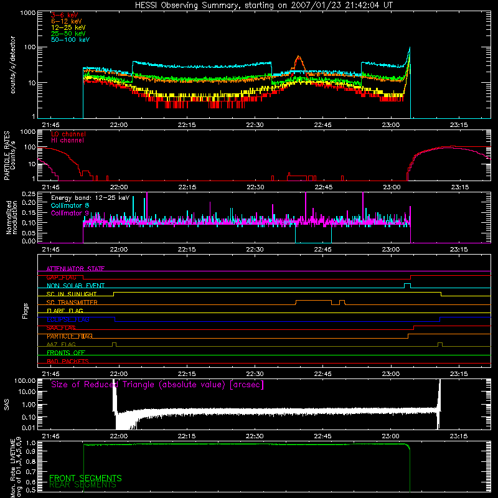The image size is (498, 498).
Task: Click the SC_TRANSMITTER flag label
Action: point(72,302)
